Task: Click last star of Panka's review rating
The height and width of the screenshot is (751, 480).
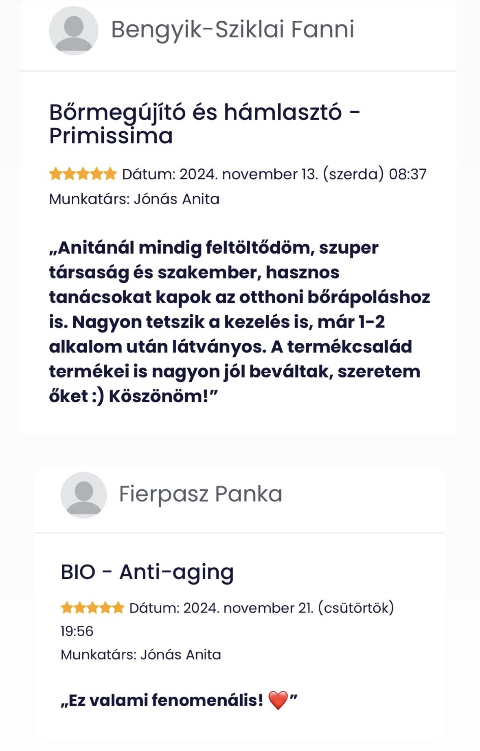Action: (x=118, y=608)
